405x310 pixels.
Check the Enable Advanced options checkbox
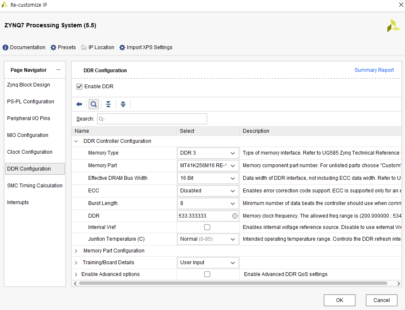pos(207,274)
